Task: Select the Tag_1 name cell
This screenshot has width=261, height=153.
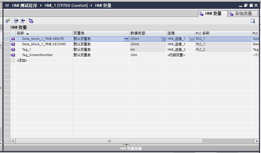Action: [x=44, y=49]
